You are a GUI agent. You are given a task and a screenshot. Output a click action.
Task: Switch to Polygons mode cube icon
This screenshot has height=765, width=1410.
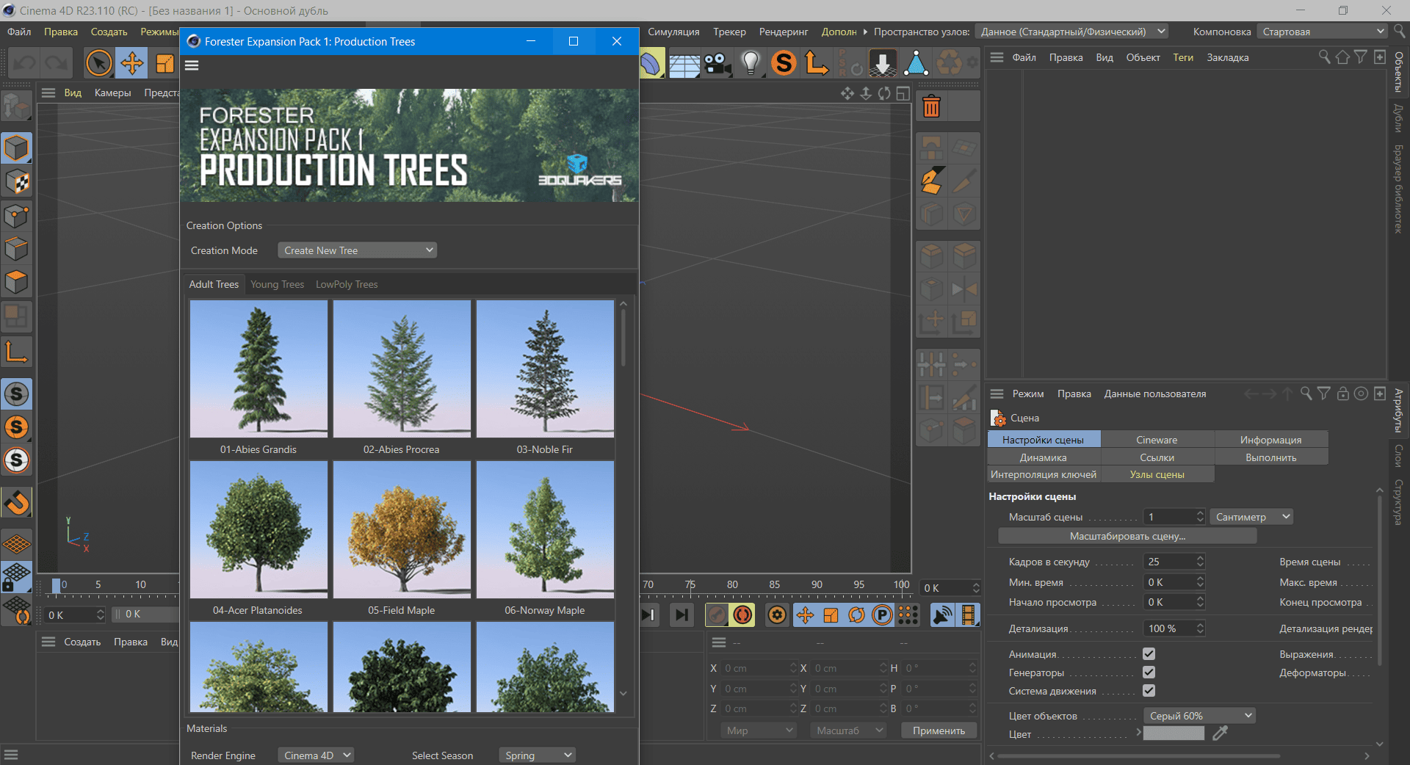[16, 282]
